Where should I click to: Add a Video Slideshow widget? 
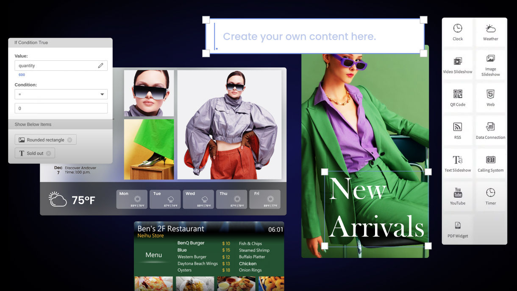click(x=457, y=64)
